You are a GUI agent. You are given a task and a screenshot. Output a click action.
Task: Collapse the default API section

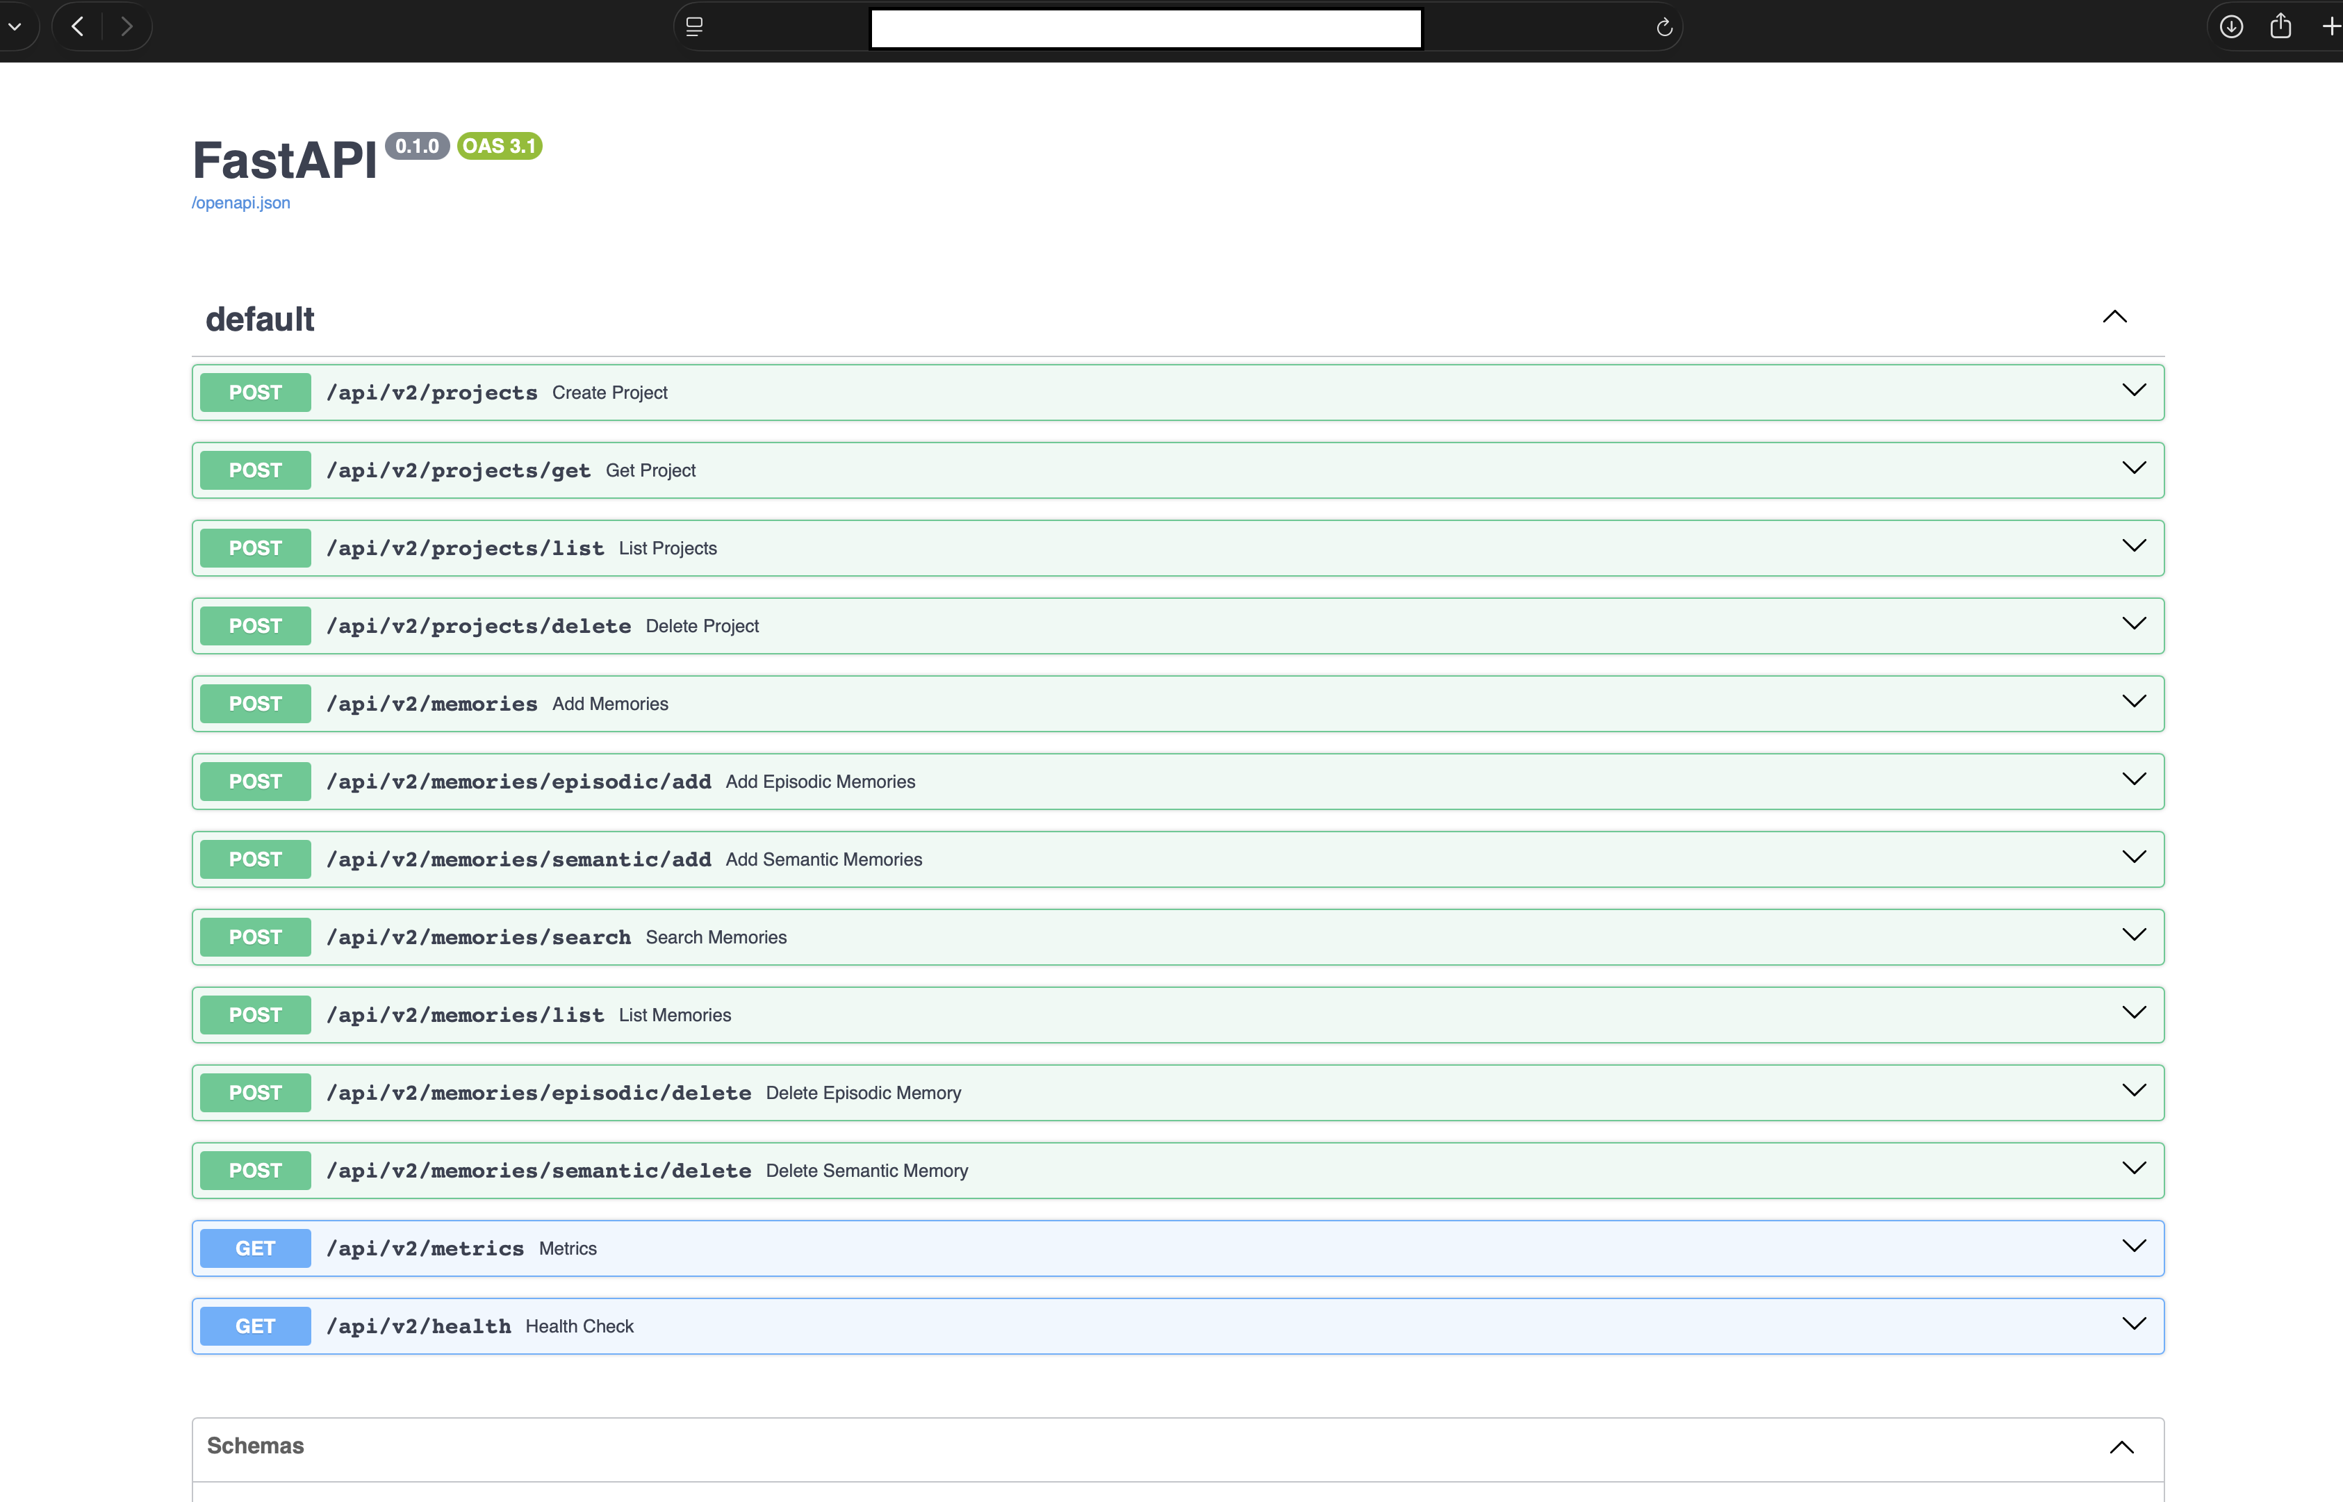2115,316
